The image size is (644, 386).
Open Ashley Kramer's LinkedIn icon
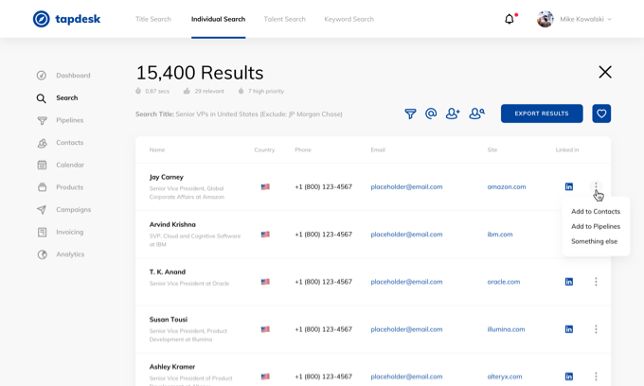(x=569, y=377)
